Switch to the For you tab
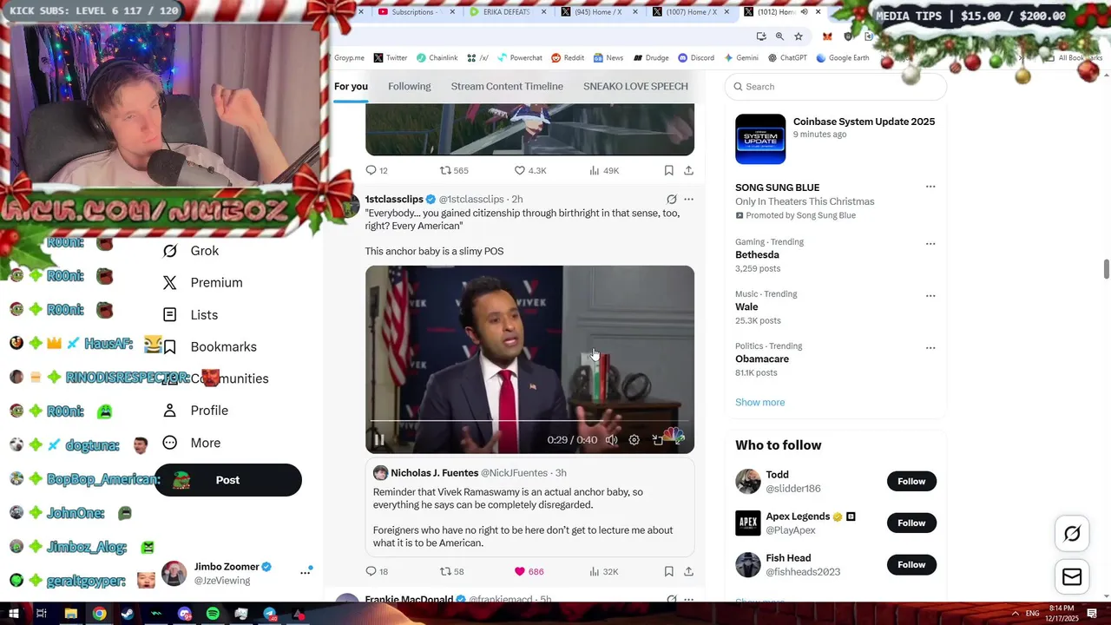The width and height of the screenshot is (1111, 625). point(351,87)
